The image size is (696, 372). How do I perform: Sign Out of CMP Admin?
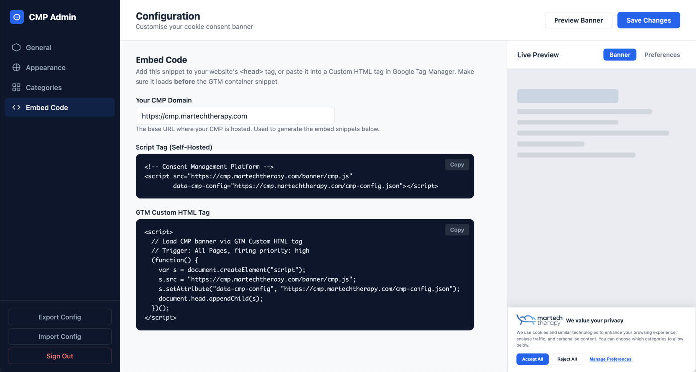[x=60, y=356]
